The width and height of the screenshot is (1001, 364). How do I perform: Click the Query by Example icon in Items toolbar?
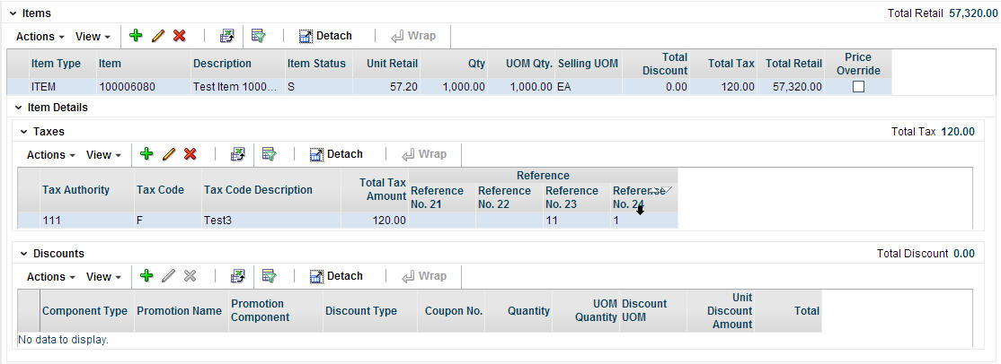coord(258,36)
